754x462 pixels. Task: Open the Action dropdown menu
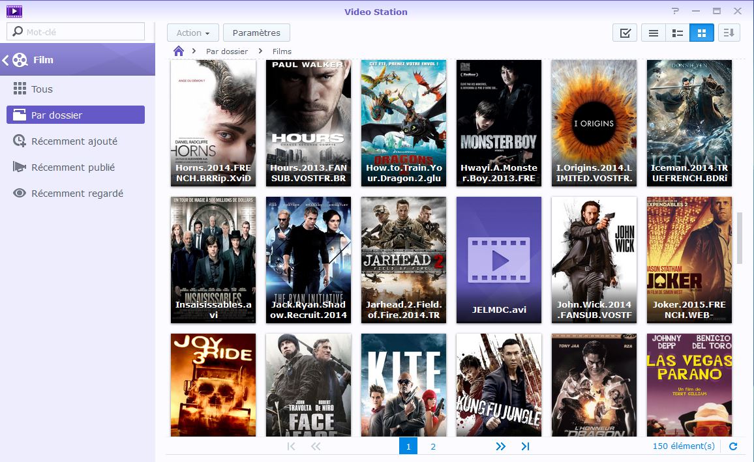tap(193, 33)
